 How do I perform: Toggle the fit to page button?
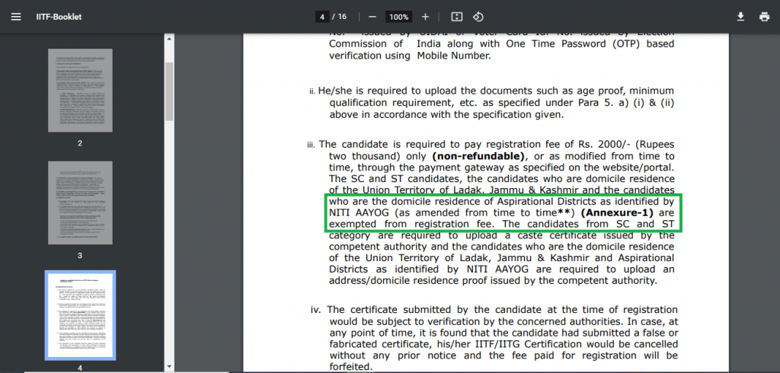(457, 17)
